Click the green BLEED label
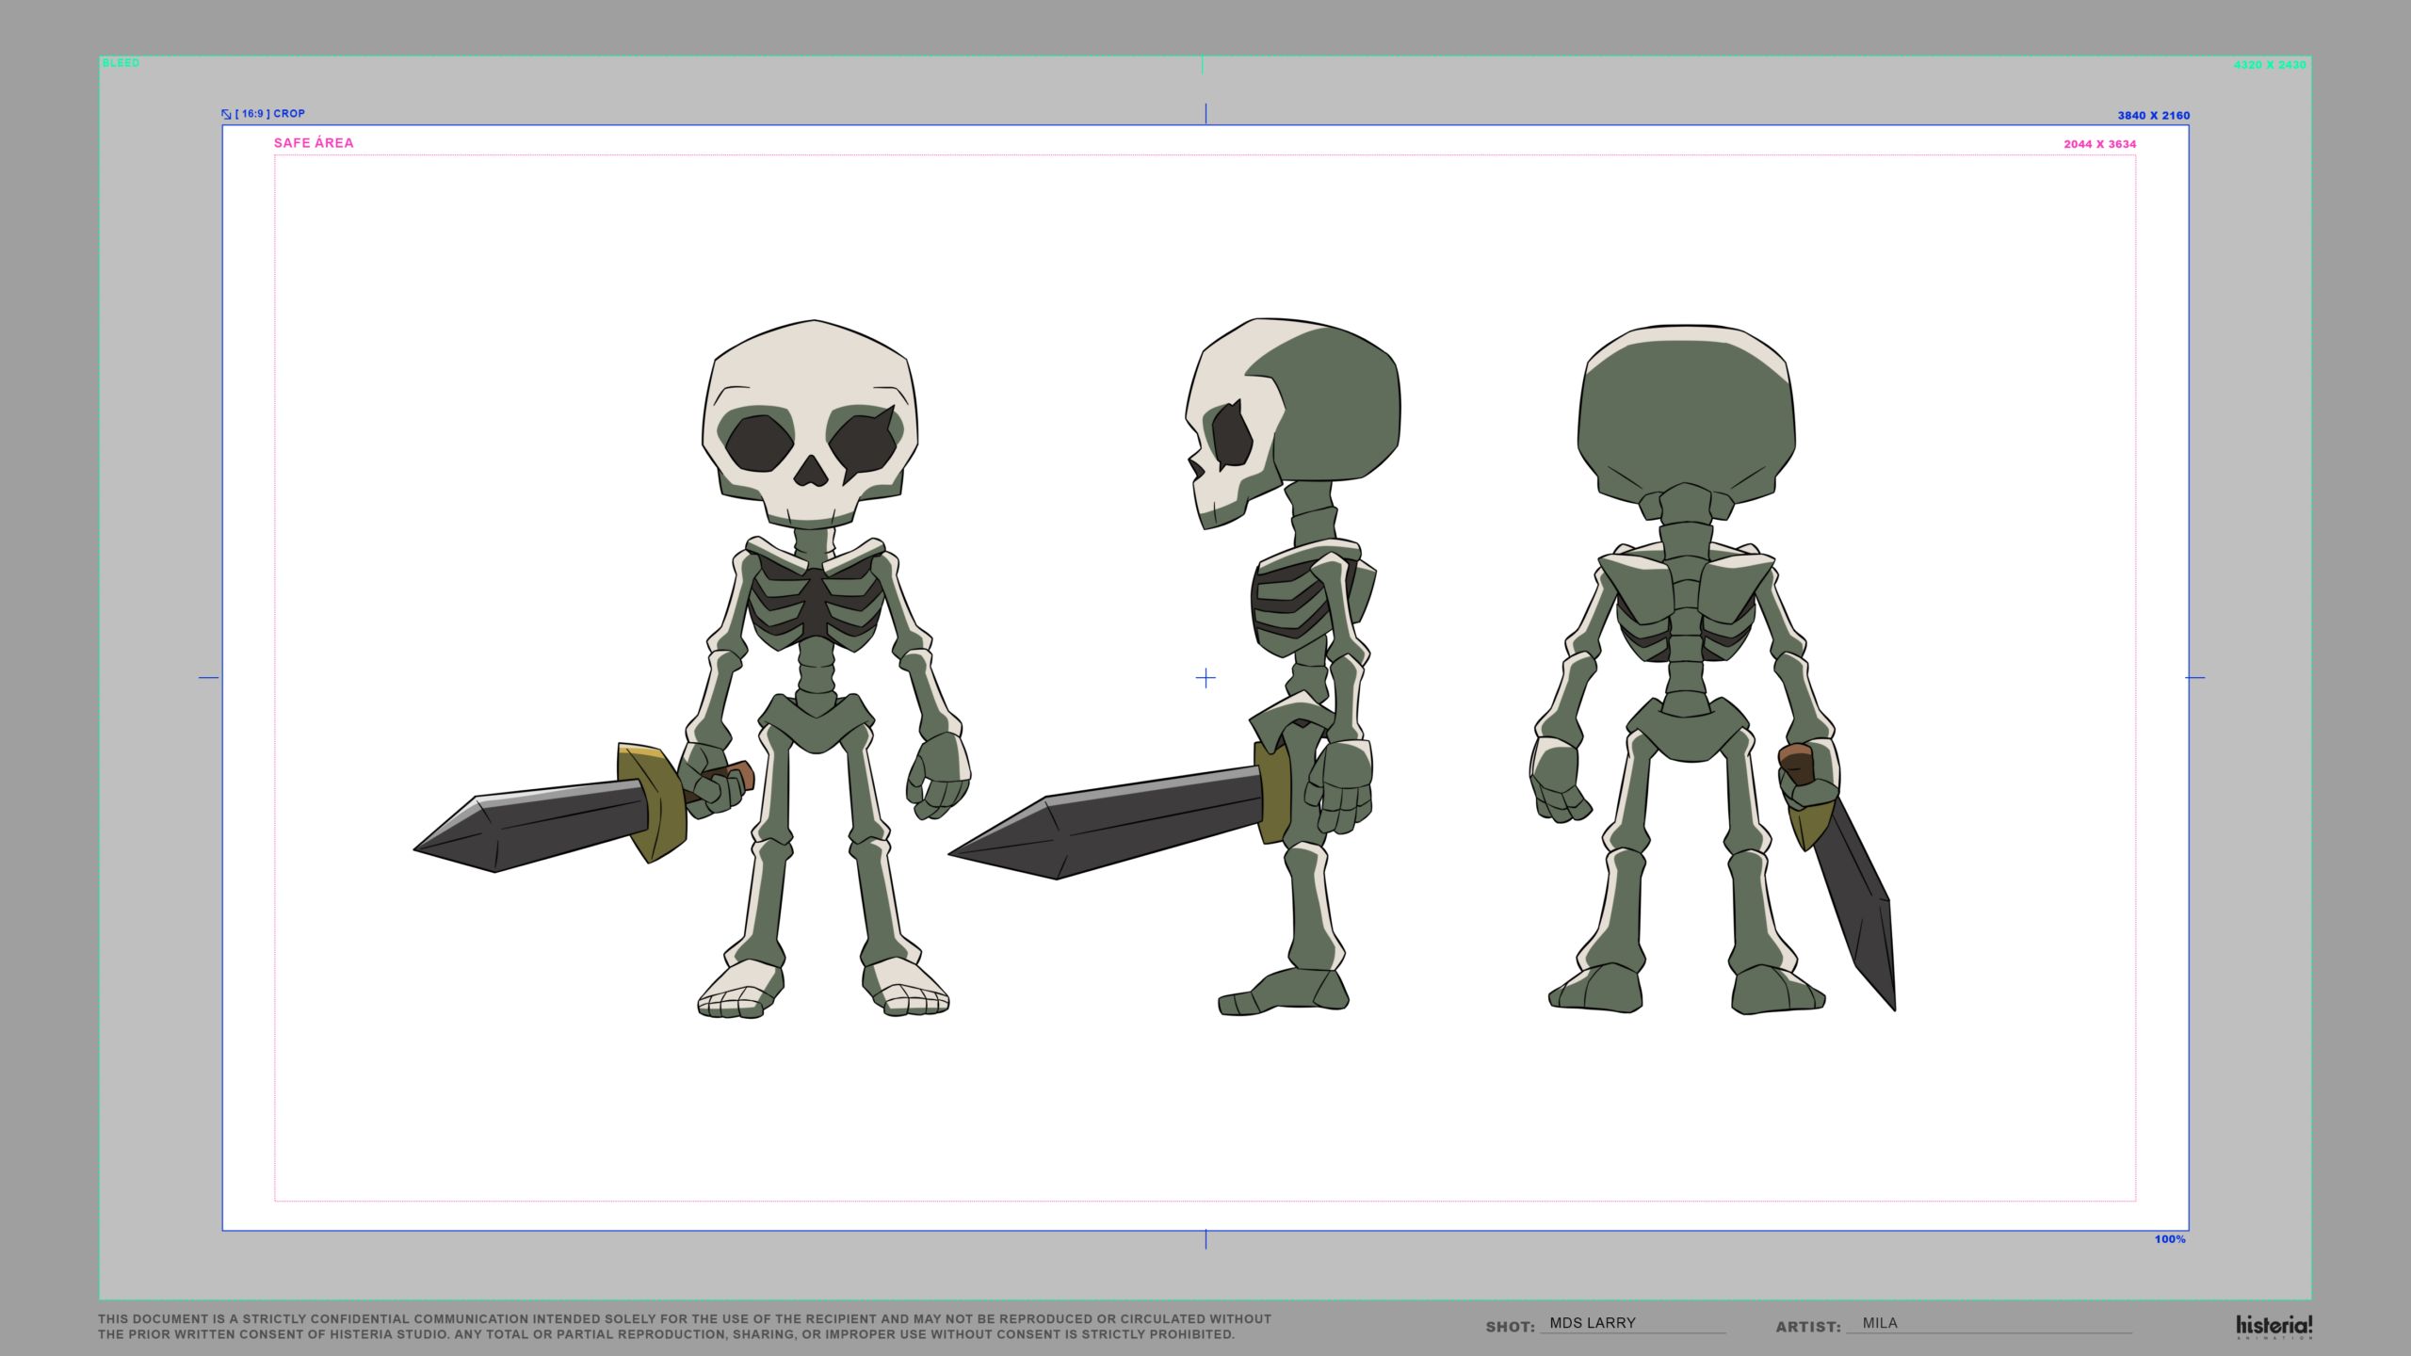Image resolution: width=2411 pixels, height=1356 pixels. coord(121,63)
